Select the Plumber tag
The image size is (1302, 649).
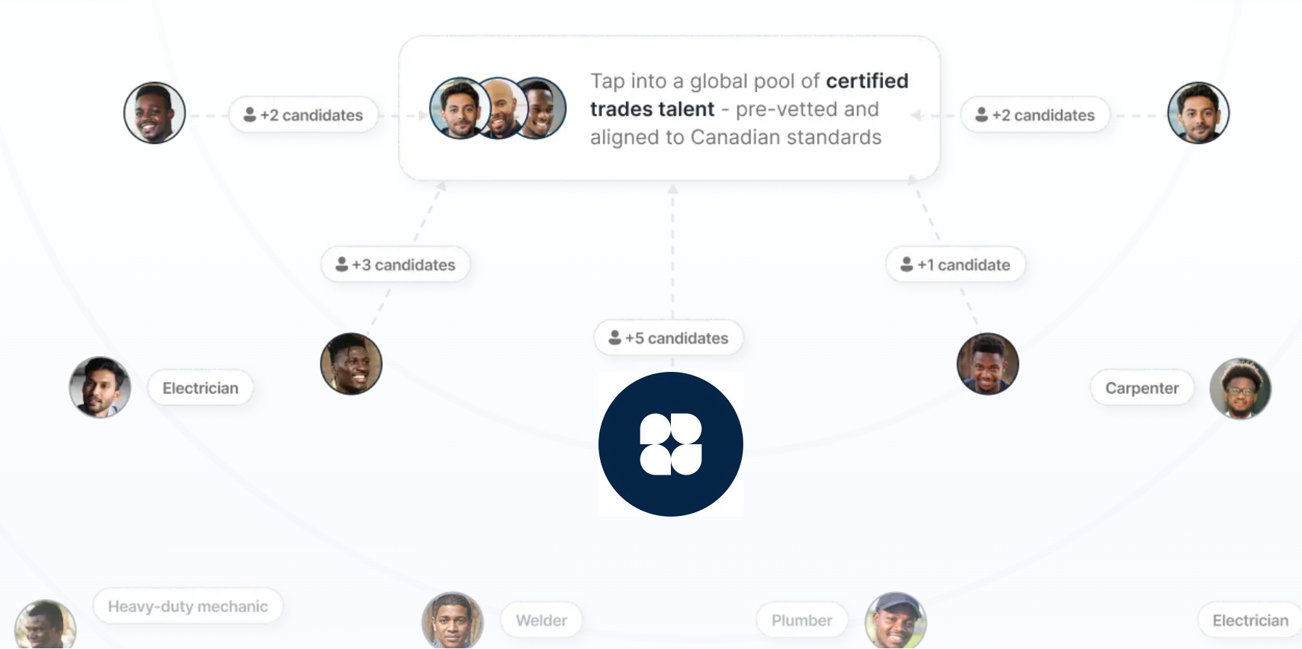pos(801,620)
